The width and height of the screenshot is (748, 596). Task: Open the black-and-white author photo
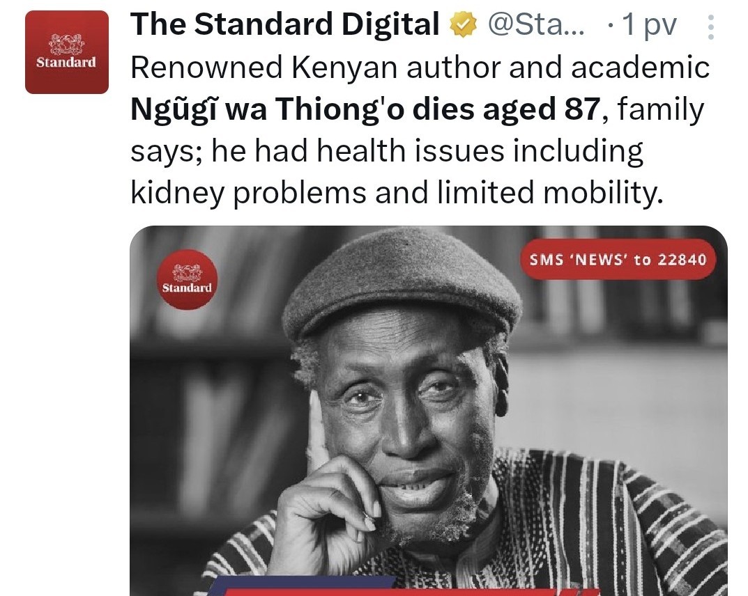pos(429,410)
